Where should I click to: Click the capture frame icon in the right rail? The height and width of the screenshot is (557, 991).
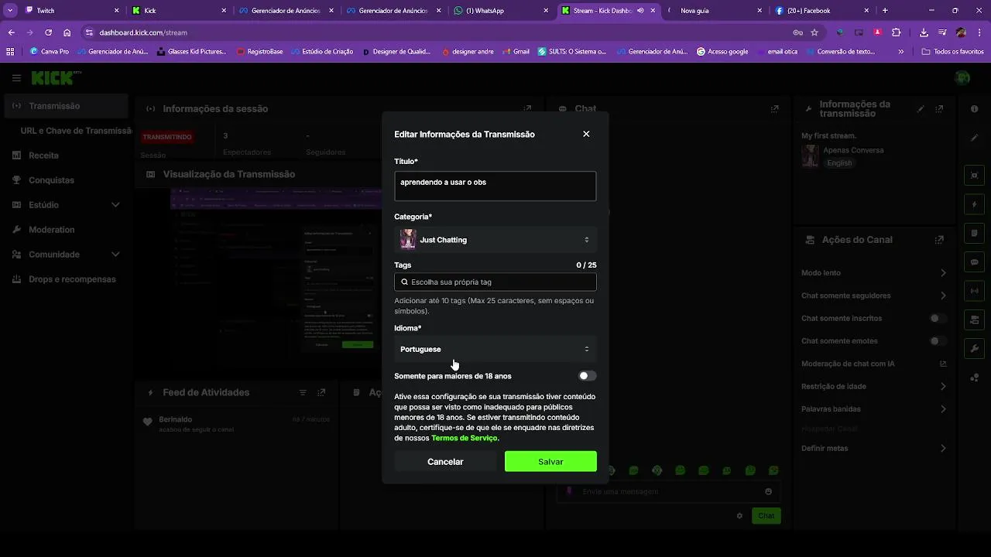pos(974,176)
